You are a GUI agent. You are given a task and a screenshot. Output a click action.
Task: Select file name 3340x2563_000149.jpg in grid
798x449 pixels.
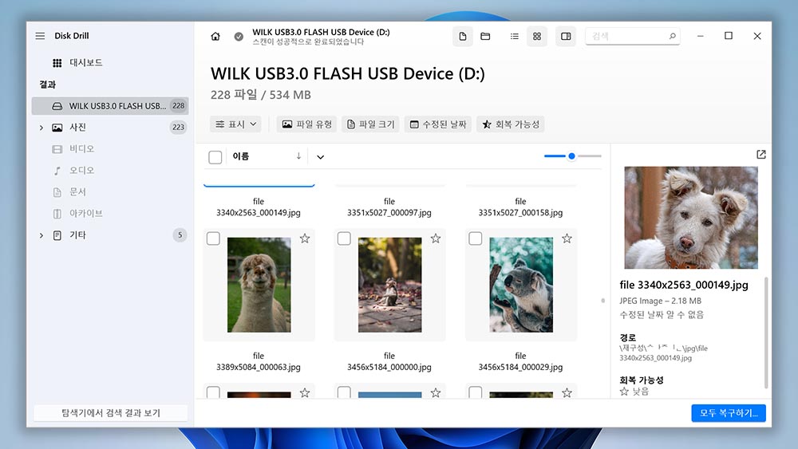click(x=259, y=207)
